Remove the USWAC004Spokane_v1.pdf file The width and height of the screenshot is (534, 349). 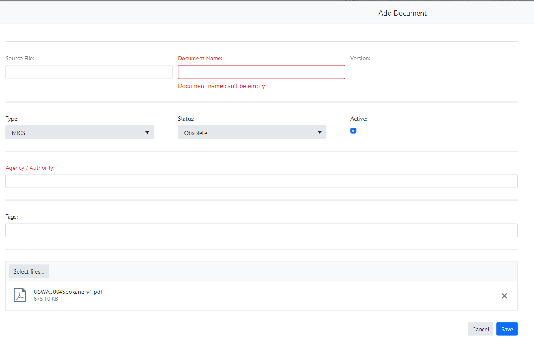504,296
